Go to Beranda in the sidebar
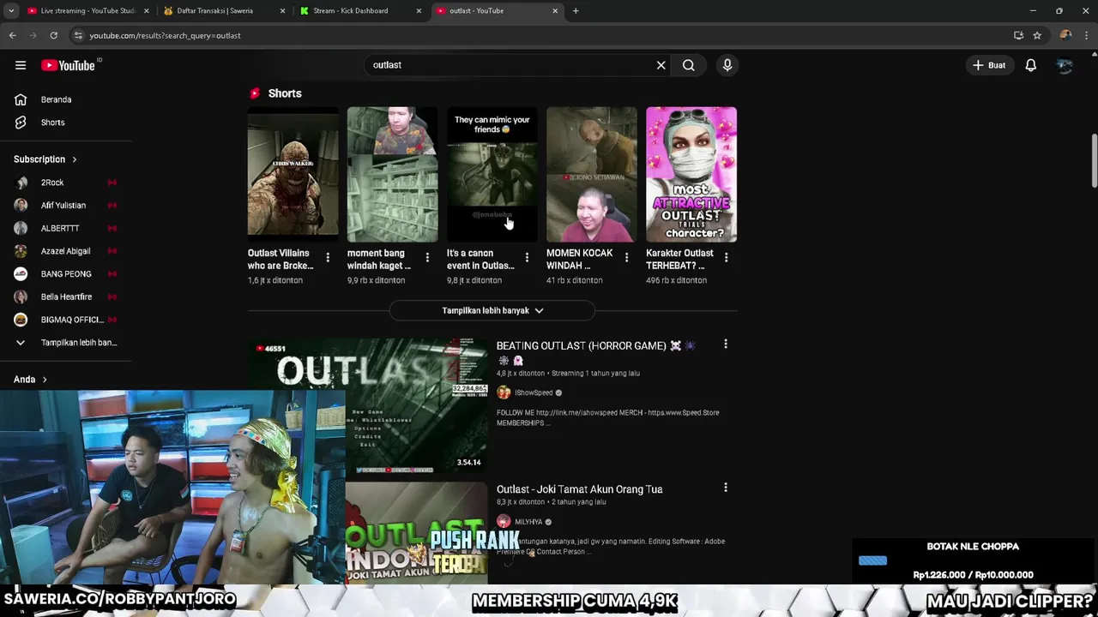Viewport: 1098px width, 617px height. pyautogui.click(x=57, y=99)
